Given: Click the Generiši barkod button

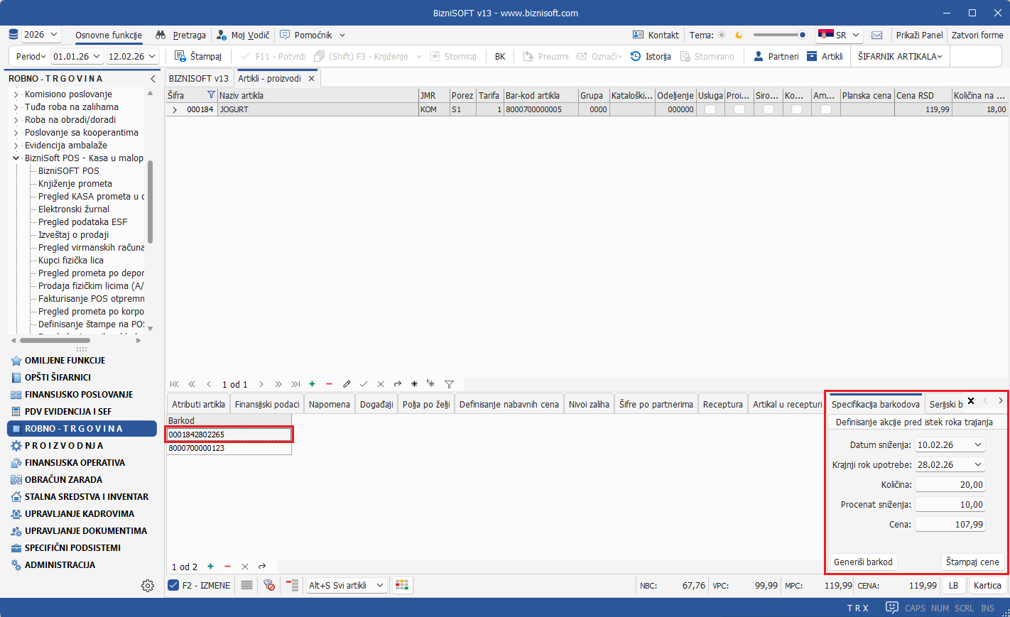Looking at the screenshot, I should (x=863, y=562).
